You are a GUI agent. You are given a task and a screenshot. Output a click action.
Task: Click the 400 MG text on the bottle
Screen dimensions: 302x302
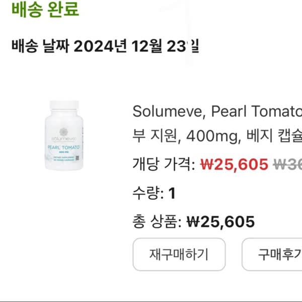coord(64,152)
